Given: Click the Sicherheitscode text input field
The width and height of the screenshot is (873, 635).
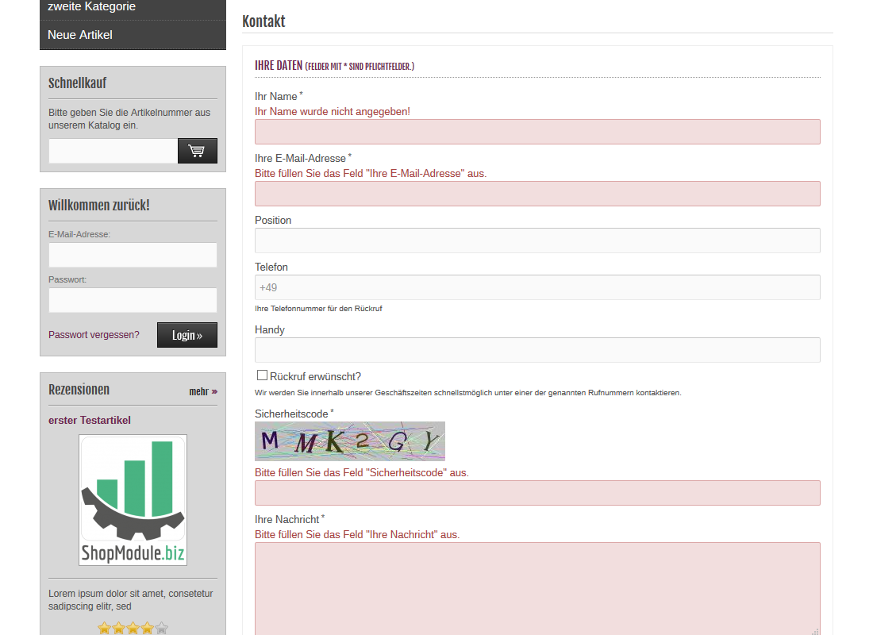Looking at the screenshot, I should tap(537, 493).
